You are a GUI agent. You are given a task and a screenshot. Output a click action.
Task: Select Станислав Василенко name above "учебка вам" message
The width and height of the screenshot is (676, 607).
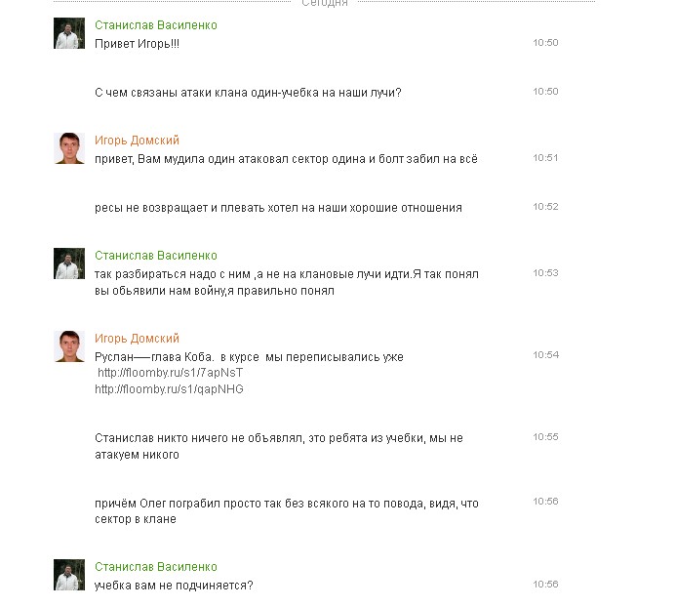pyautogui.click(x=156, y=567)
